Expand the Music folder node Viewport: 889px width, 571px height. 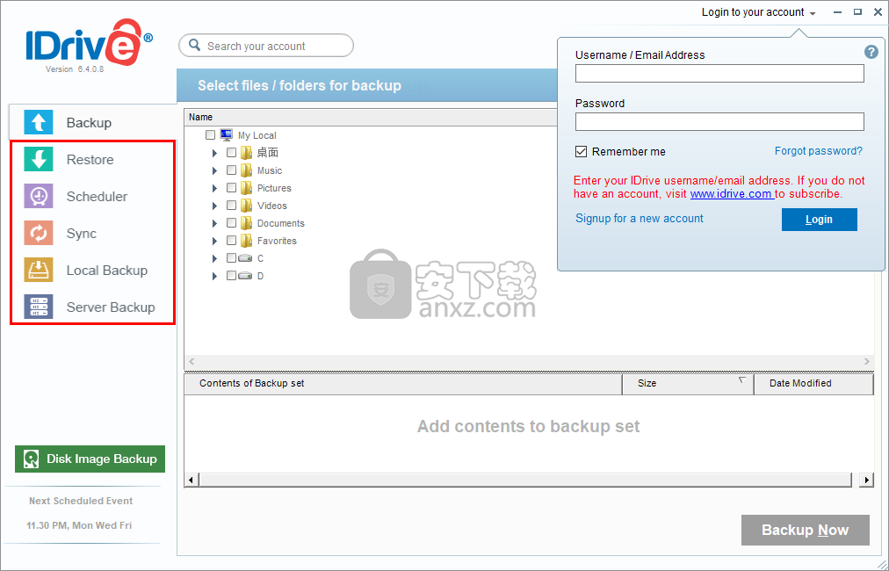(x=215, y=170)
